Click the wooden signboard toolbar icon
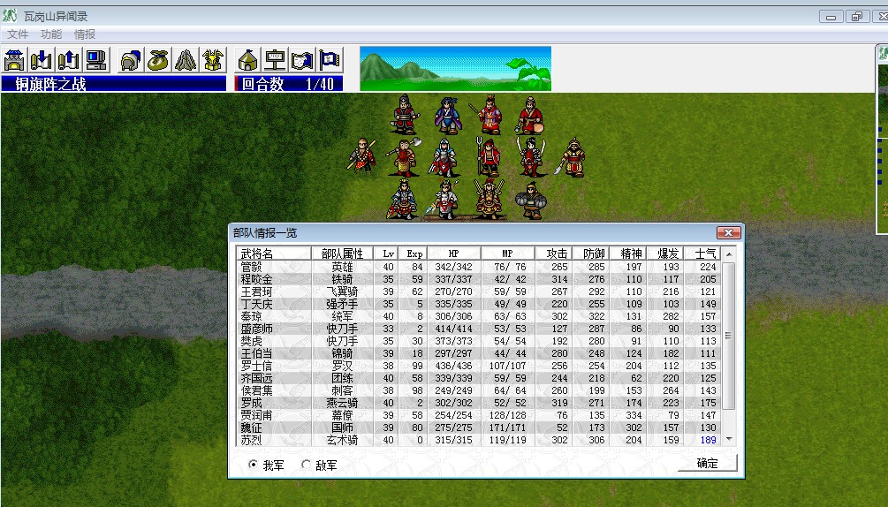Image resolution: width=888 pixels, height=507 pixels. (275, 60)
